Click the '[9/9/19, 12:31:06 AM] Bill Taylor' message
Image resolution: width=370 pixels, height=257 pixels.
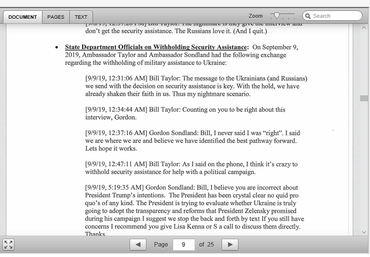tap(196, 86)
